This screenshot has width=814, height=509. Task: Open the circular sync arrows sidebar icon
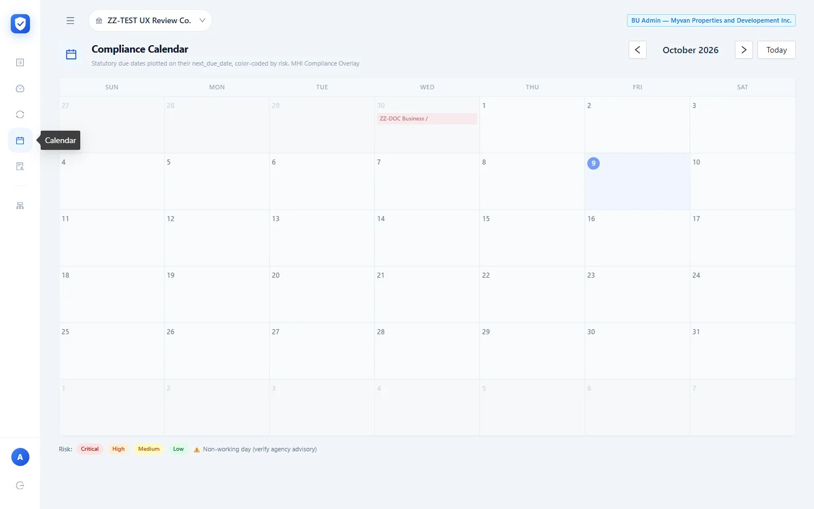point(20,114)
